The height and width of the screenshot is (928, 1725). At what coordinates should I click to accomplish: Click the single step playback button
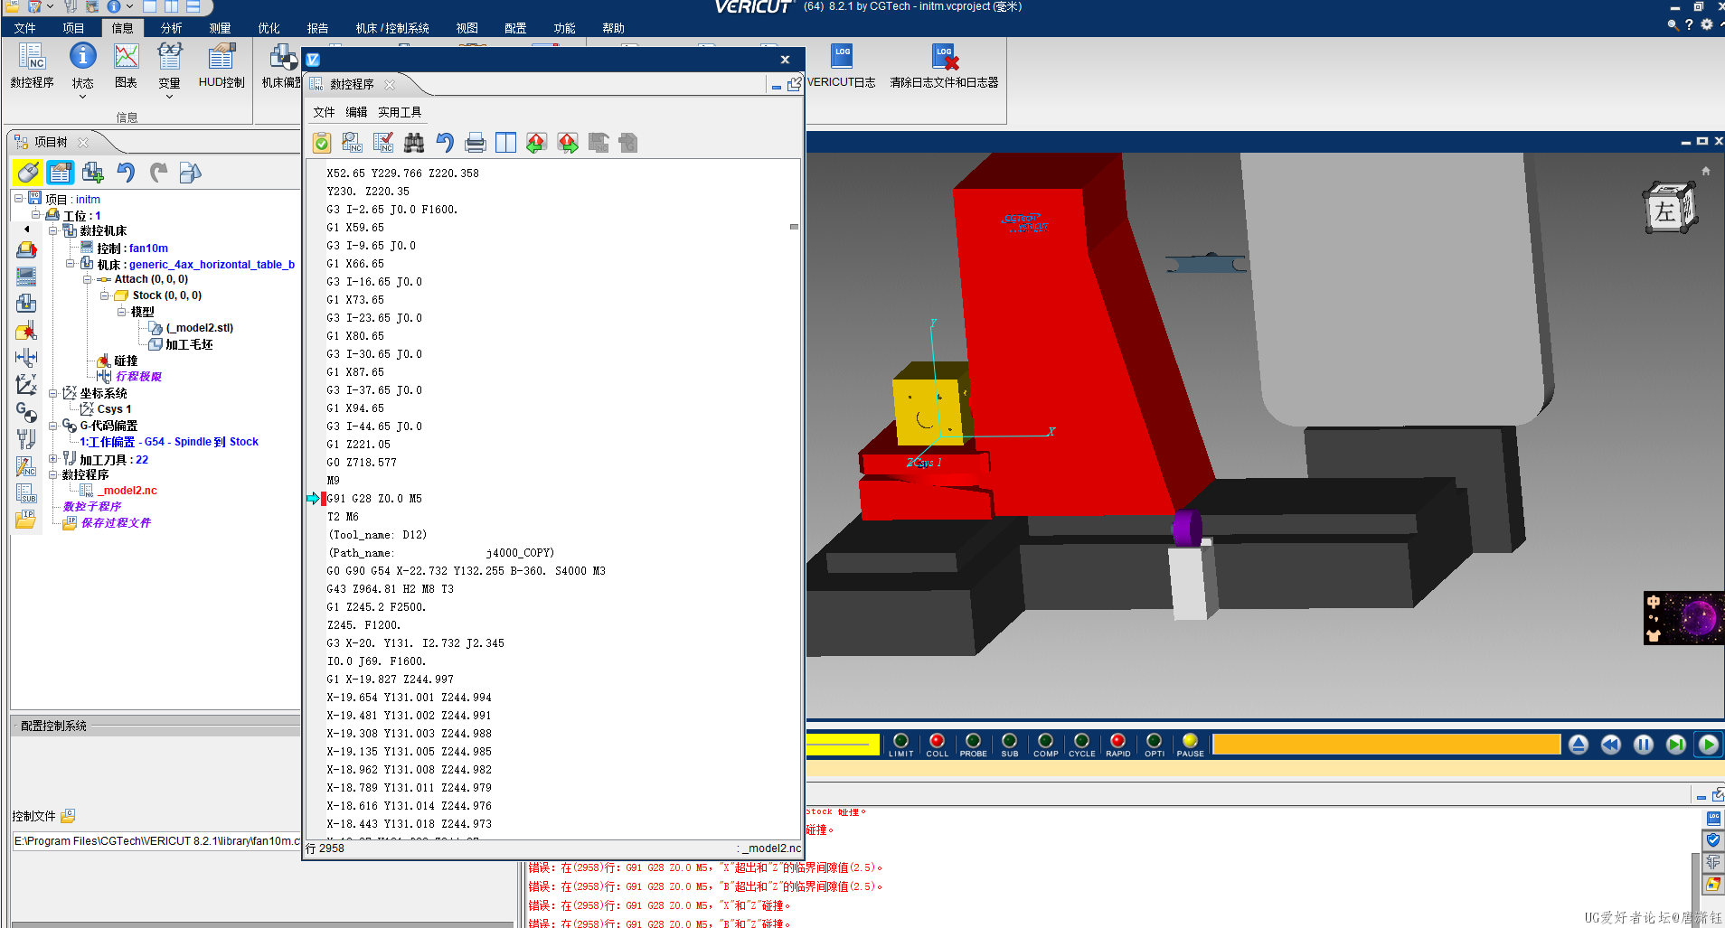1675,745
